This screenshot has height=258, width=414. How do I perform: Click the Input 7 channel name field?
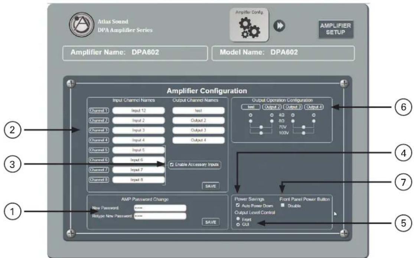[x=138, y=170]
